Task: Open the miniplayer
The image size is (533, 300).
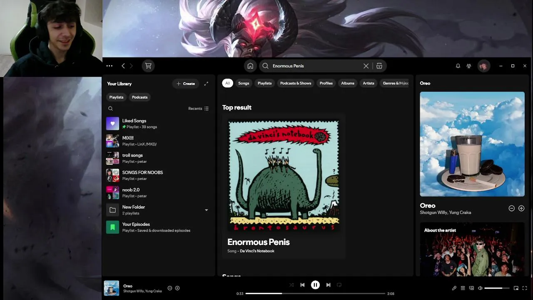Action: click(x=516, y=288)
